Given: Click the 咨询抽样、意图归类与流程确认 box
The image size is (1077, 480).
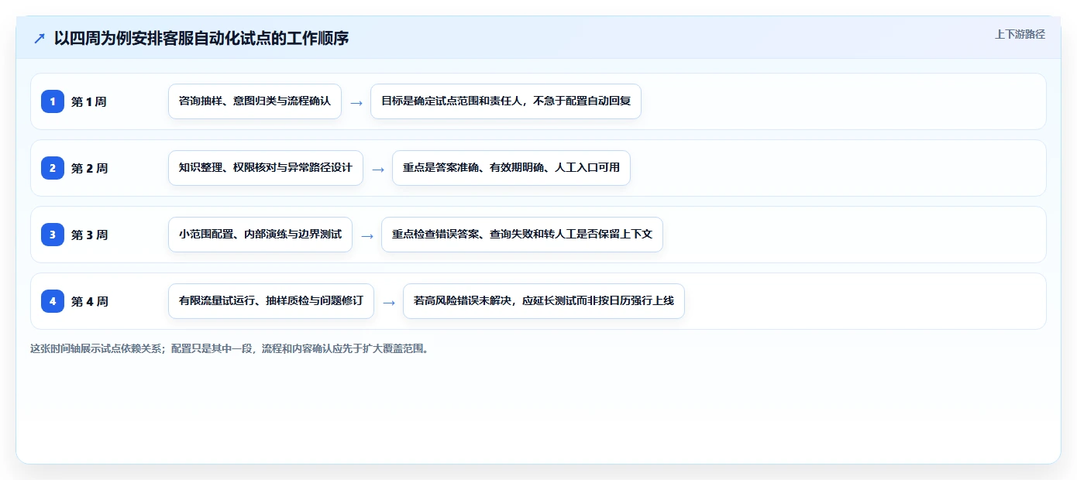Looking at the screenshot, I should pyautogui.click(x=255, y=101).
